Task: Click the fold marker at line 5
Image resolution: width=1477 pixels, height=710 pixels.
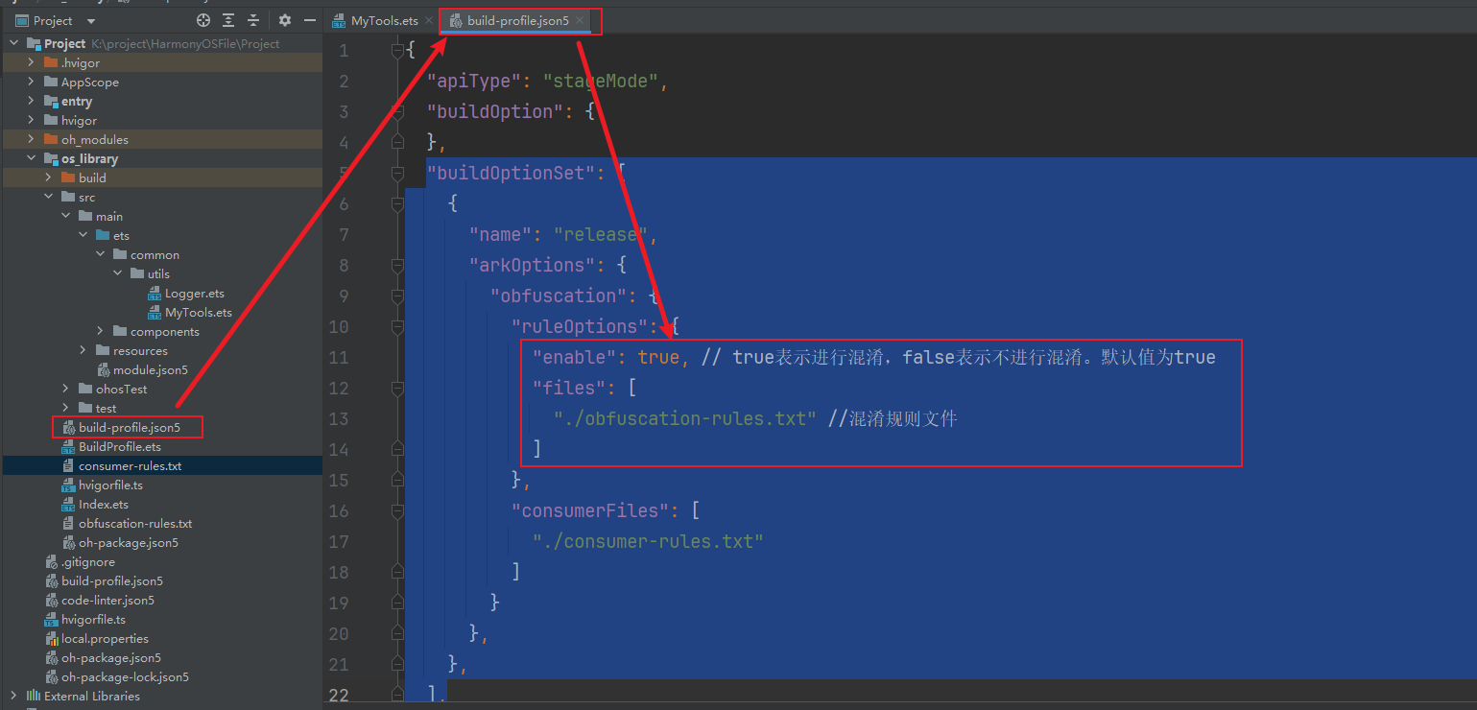Action: click(397, 173)
